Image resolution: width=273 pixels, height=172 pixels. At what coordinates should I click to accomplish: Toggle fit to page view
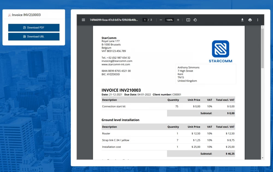click(188, 20)
